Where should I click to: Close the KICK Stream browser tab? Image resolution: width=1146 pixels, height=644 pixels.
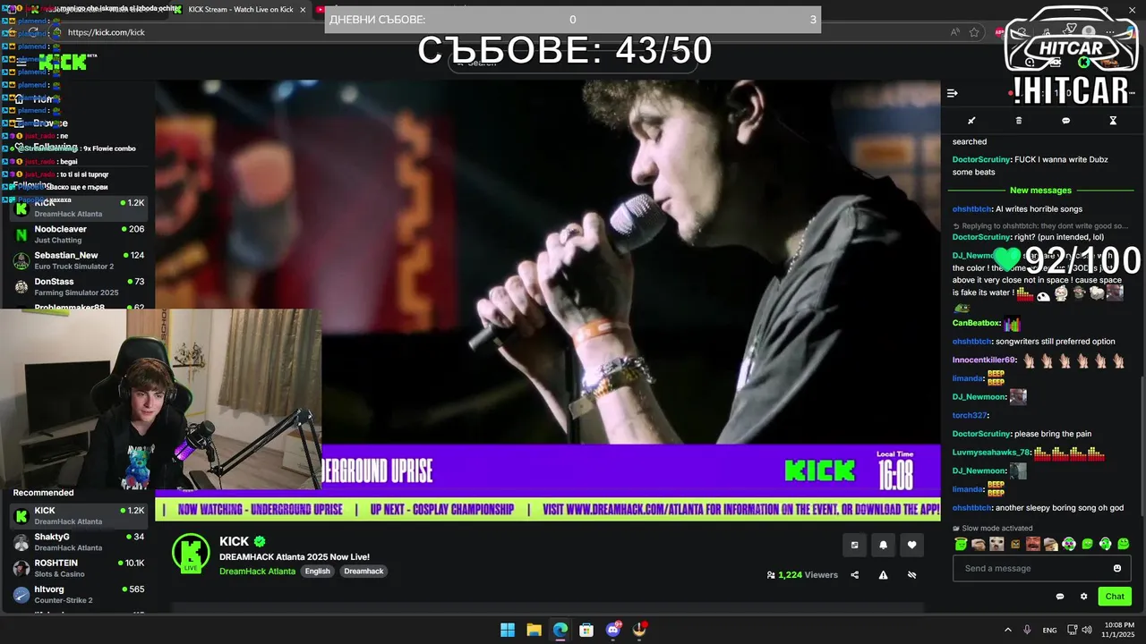pyautogui.click(x=303, y=10)
